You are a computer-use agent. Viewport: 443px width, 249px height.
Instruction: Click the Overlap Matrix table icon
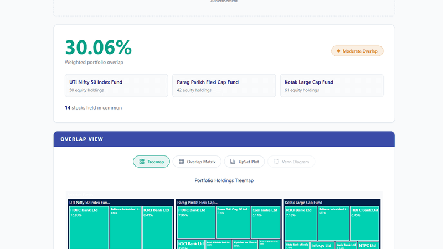(x=182, y=162)
